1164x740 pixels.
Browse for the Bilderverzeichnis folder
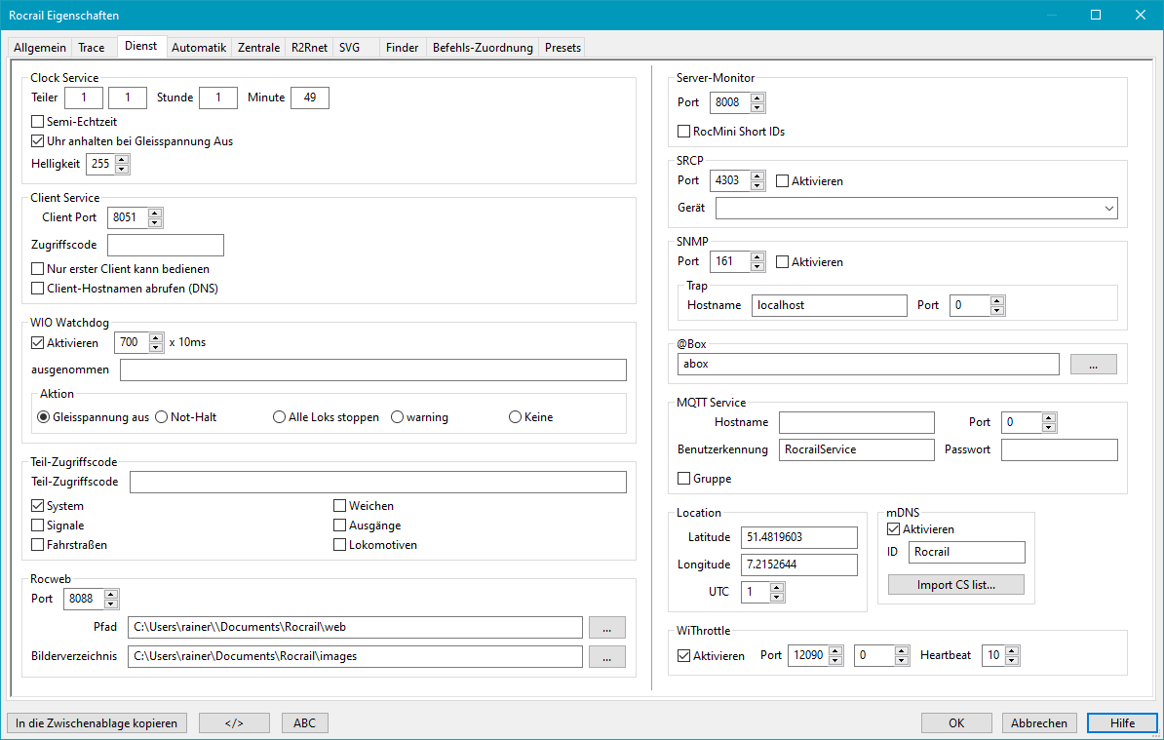606,656
